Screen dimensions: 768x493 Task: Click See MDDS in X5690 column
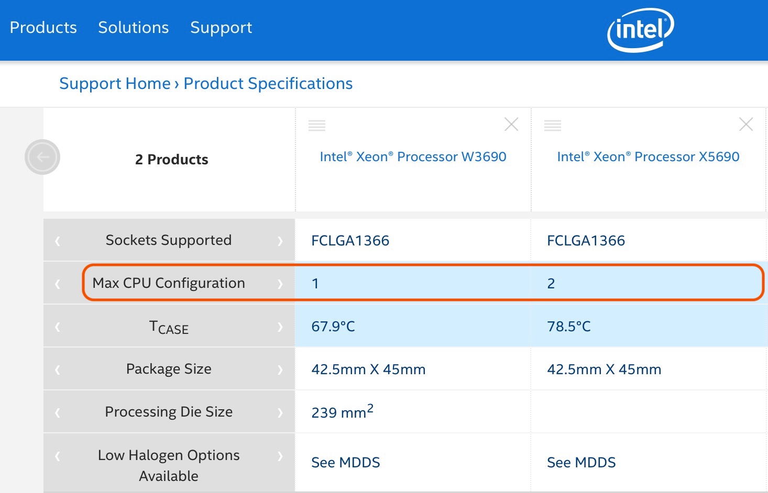(x=582, y=463)
